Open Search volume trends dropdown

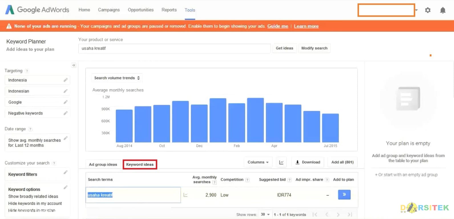[117, 78]
